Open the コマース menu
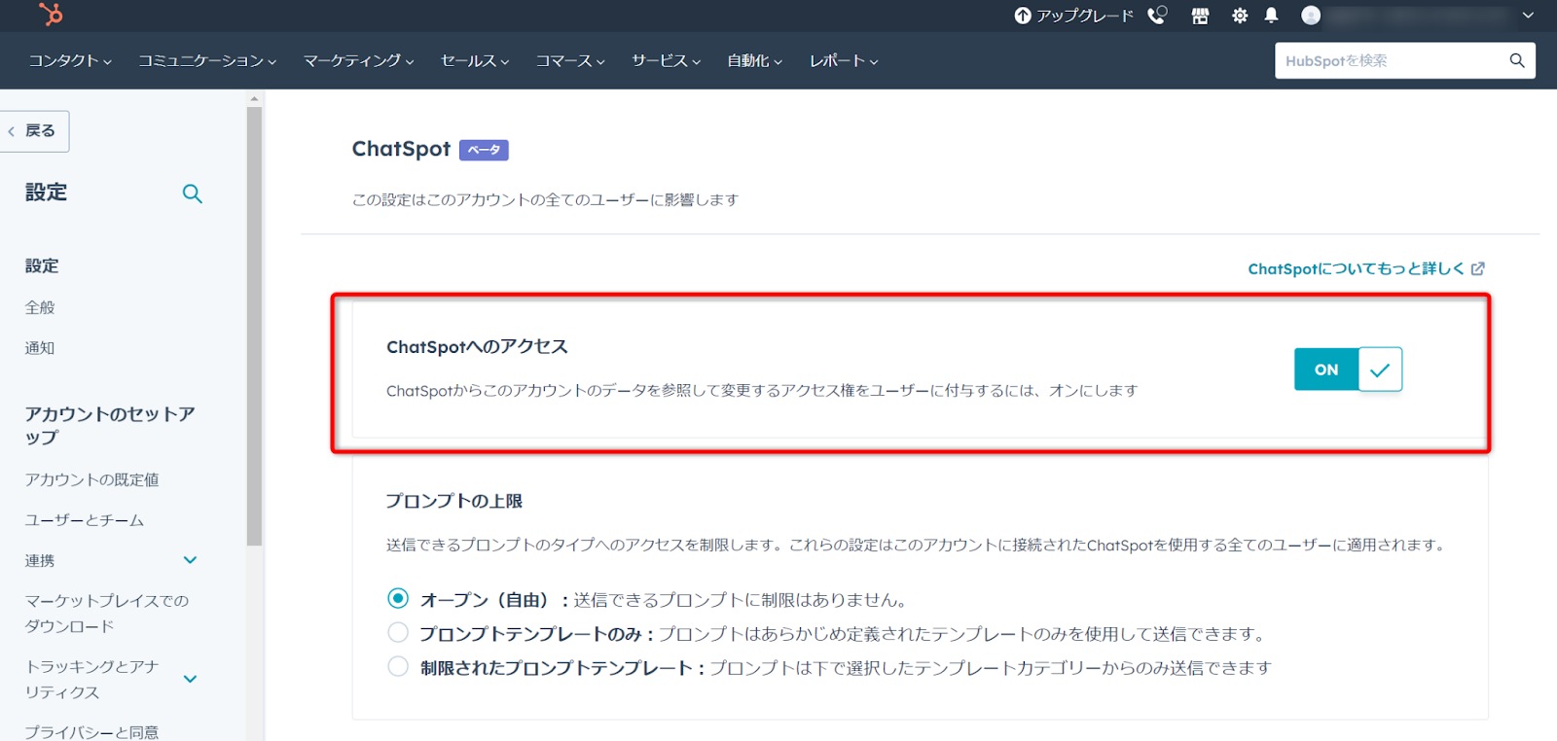 click(570, 60)
